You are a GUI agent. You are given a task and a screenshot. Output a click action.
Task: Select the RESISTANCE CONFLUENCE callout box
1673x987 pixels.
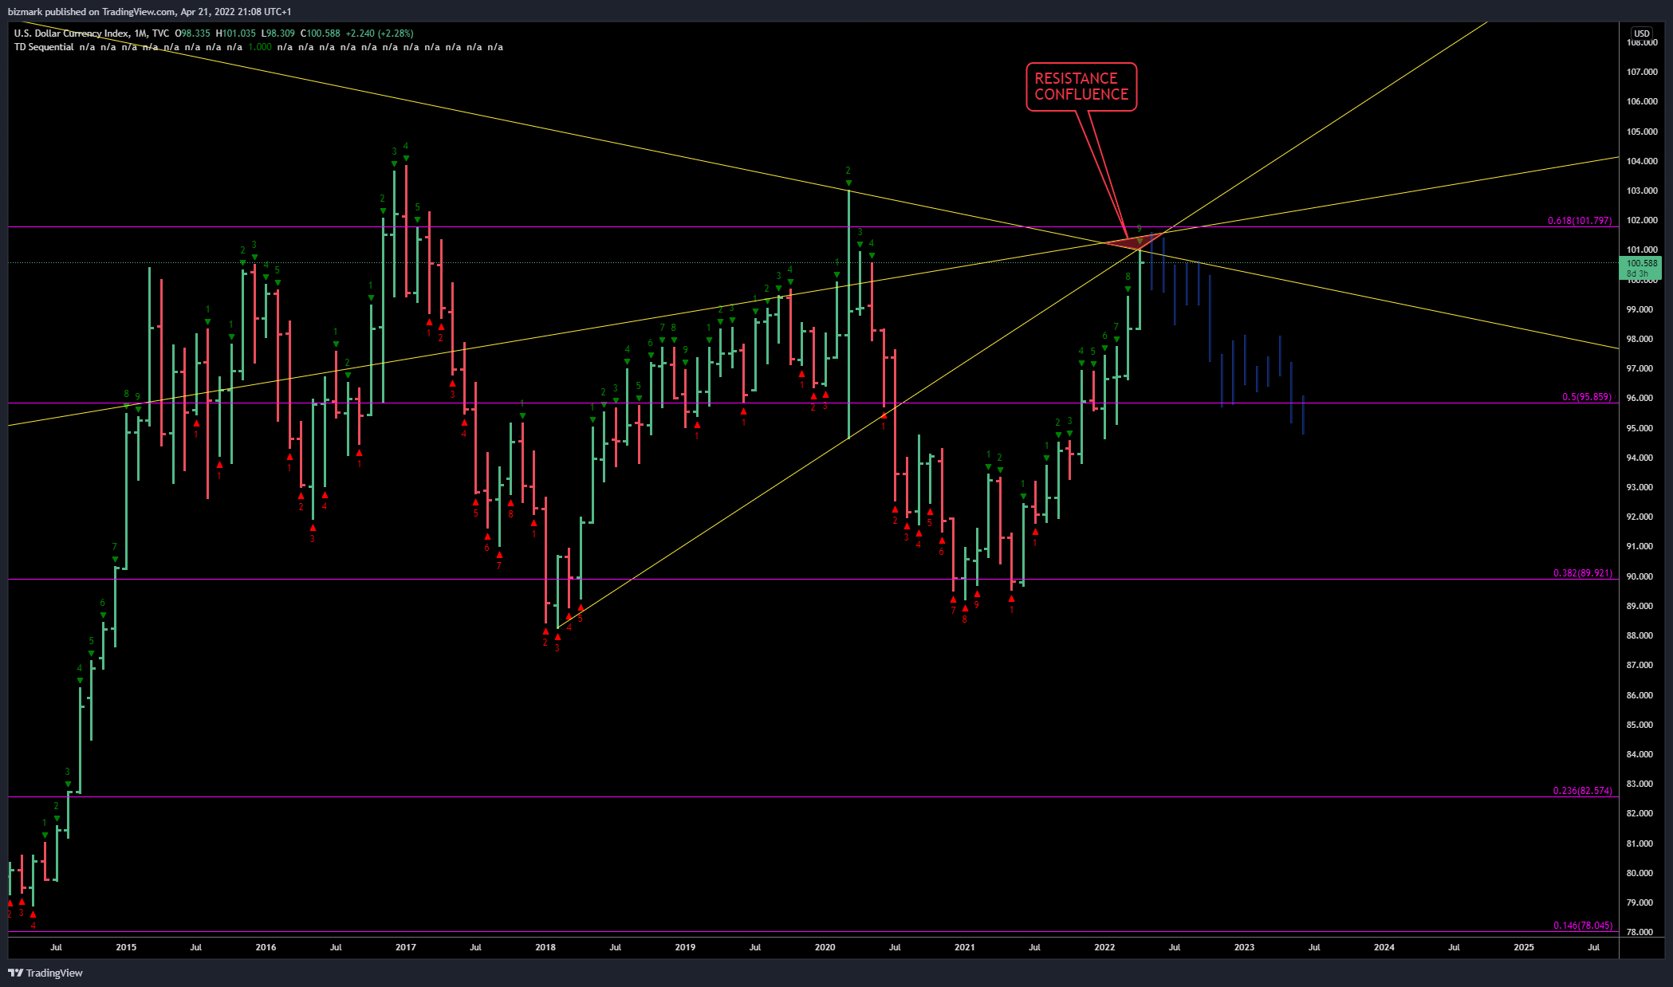pos(1081,87)
